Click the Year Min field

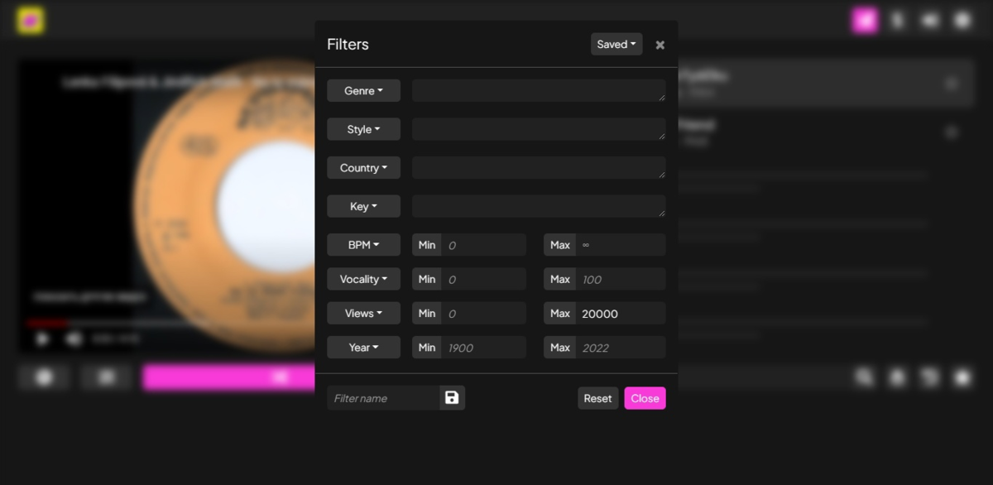pos(484,348)
